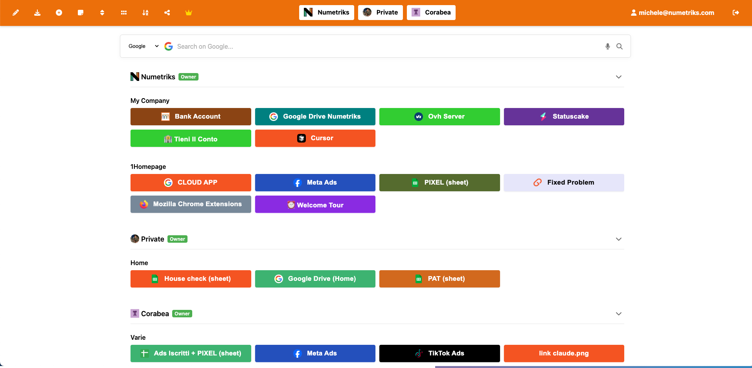Viewport: 752px width, 368px height.
Task: Open the link claude.png bookmark
Action: pos(564,353)
